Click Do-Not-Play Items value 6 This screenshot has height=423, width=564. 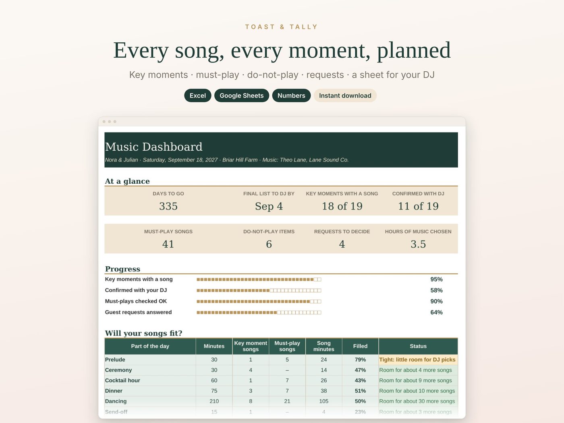pyautogui.click(x=269, y=244)
